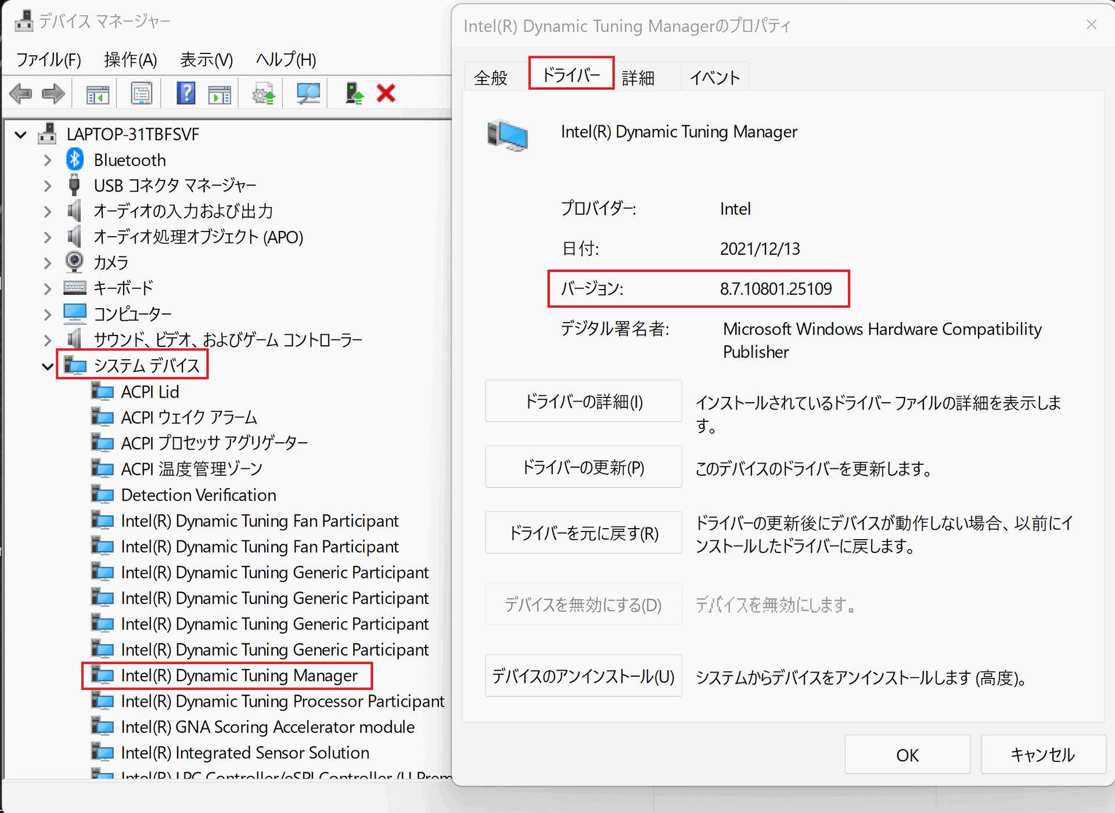Click the Properties sheet toolbar icon
1115x813 pixels.
[x=141, y=93]
